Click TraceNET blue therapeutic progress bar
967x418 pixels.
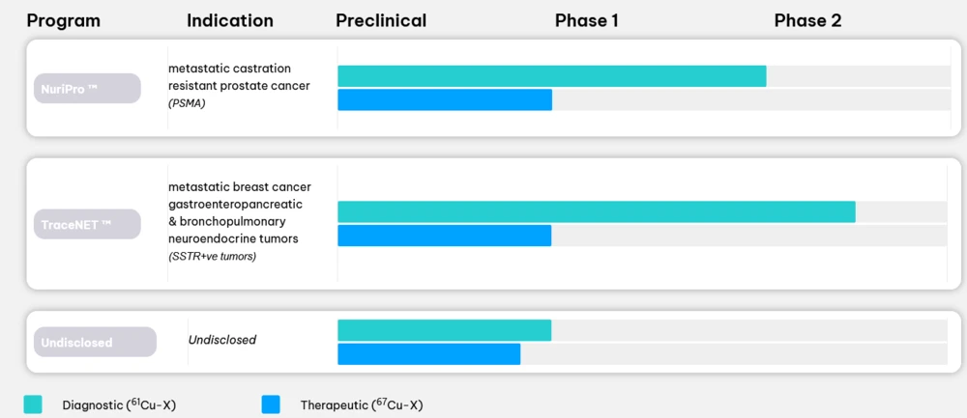[444, 236]
